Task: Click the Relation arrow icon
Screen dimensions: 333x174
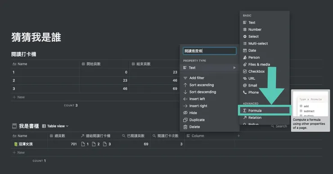Action: tap(245, 117)
